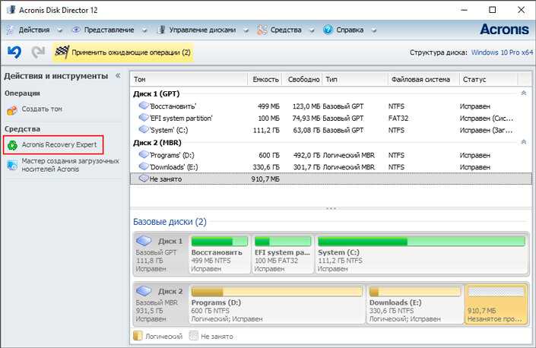This screenshot has width=536, height=348.
Task: Select the System (C:) partition bar
Action: click(421, 254)
